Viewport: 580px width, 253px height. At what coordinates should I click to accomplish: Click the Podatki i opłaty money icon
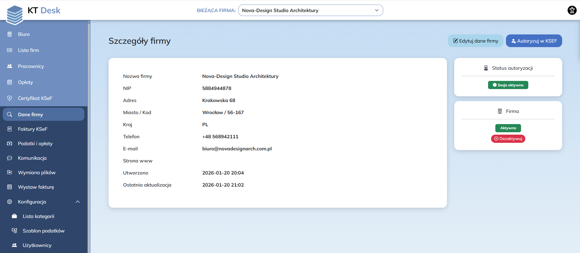tap(10, 143)
